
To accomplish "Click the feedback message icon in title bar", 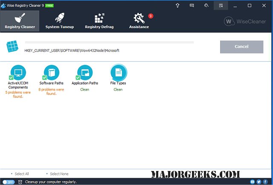I will coord(192,6).
